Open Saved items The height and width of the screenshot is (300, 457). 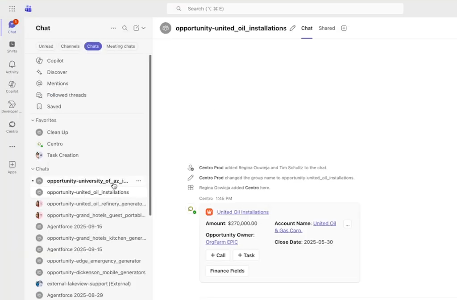[x=89, y=106]
